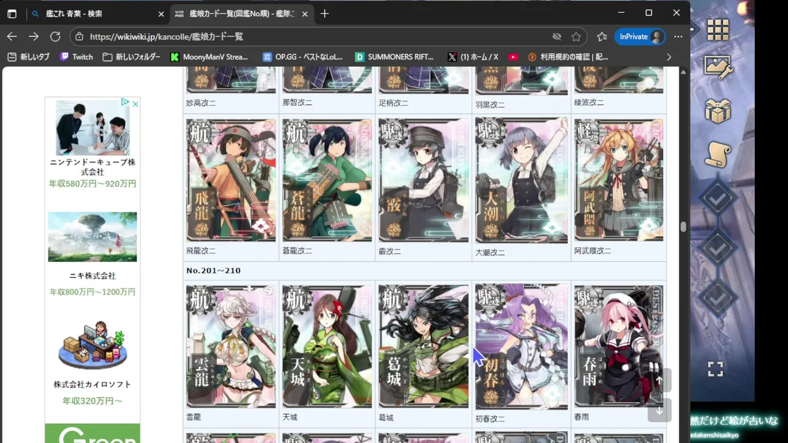Open the 利用規約の確認 bookmark
This screenshot has height=443, width=788.
pyautogui.click(x=568, y=57)
